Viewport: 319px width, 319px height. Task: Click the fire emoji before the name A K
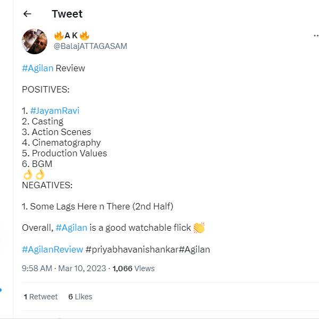coord(58,36)
